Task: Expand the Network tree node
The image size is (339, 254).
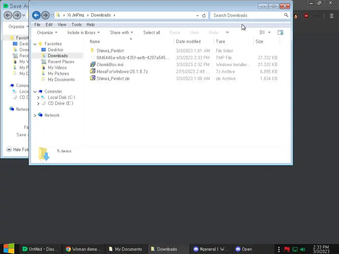Action: coord(35,115)
